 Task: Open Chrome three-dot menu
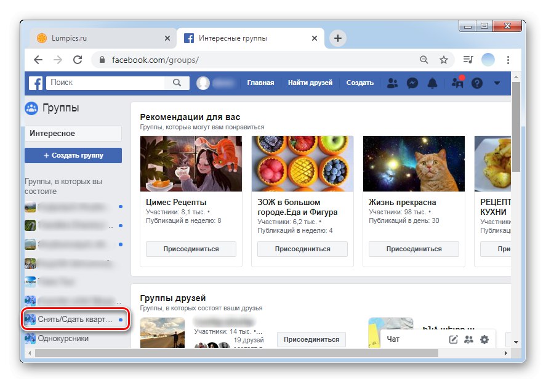508,60
